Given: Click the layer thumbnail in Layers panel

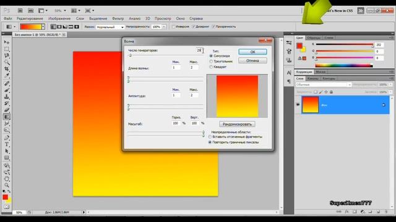Looking at the screenshot, I should coord(311,105).
